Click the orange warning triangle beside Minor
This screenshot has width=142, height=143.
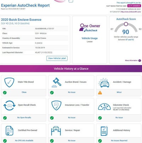[100, 93]
